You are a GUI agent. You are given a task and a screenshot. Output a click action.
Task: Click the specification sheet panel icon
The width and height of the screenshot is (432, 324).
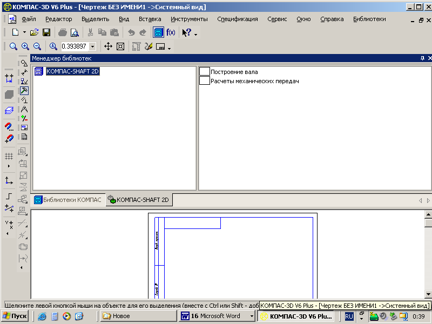tap(24, 137)
